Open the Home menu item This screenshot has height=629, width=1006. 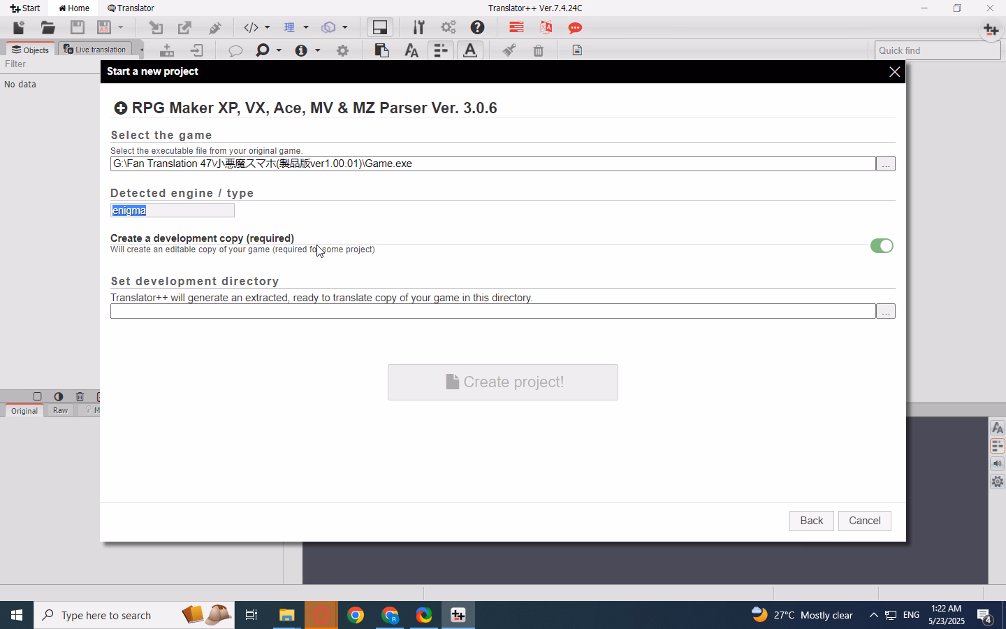coord(74,8)
